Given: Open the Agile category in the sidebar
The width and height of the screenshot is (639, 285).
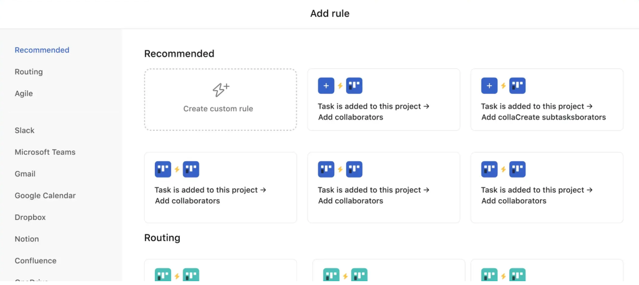Looking at the screenshot, I should [x=24, y=93].
